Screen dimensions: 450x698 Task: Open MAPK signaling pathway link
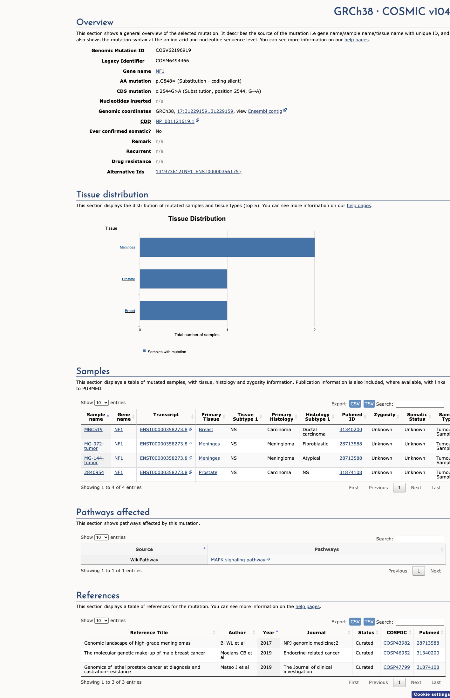click(238, 560)
